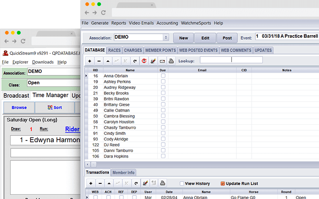Reload the front browser window
The width and height of the screenshot is (319, 199).
103,12
